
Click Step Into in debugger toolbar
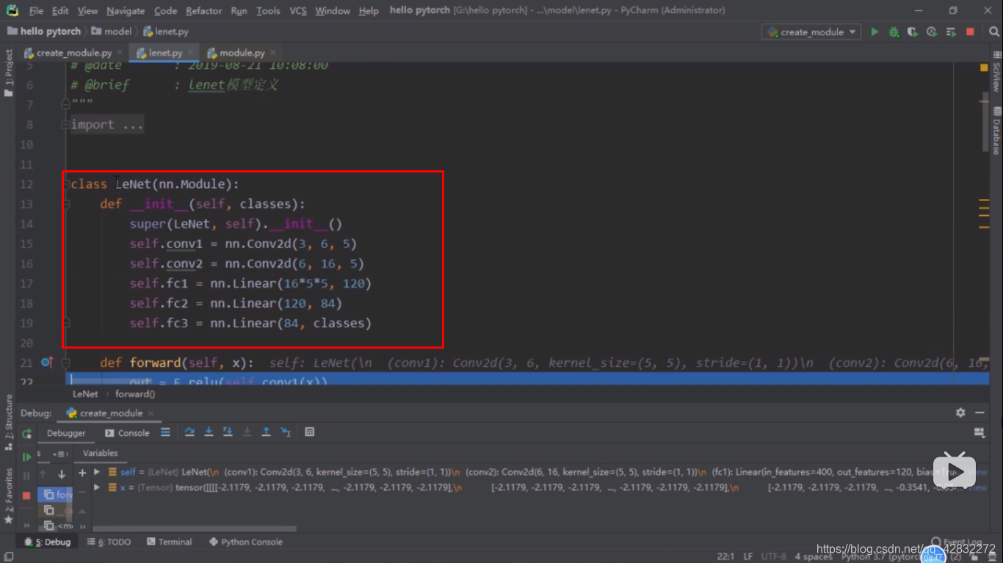tap(209, 432)
